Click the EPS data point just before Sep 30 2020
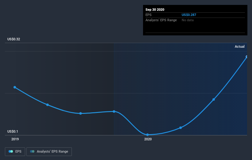Screen dimensions: 252x160 tap(214, 99)
